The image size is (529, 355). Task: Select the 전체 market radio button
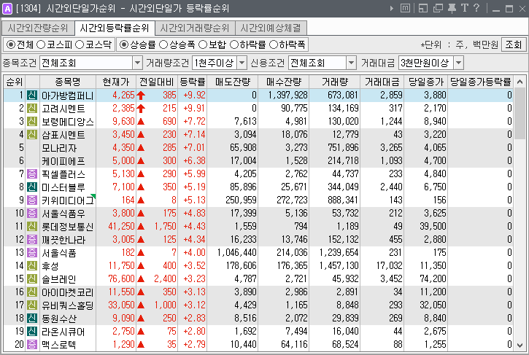[x=11, y=44]
